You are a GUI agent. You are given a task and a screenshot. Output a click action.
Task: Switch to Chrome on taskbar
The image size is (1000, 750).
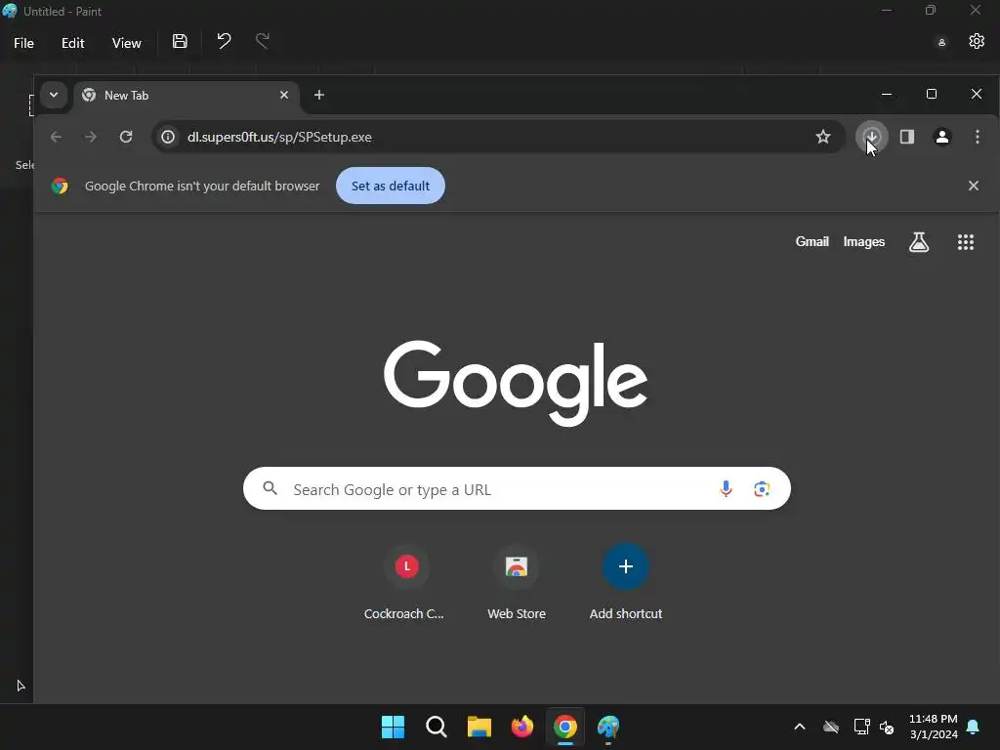(x=565, y=727)
